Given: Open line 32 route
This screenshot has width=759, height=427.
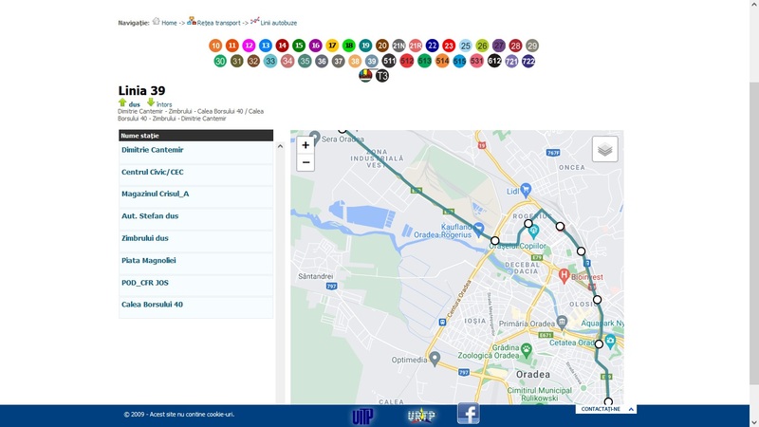Looking at the screenshot, I should [253, 61].
